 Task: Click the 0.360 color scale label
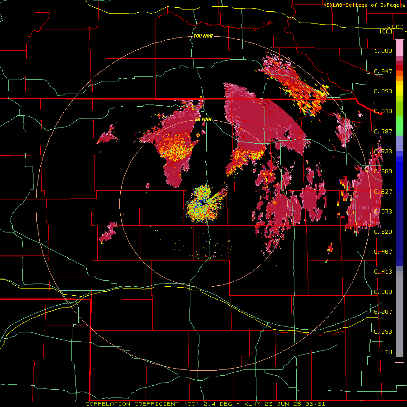point(383,292)
